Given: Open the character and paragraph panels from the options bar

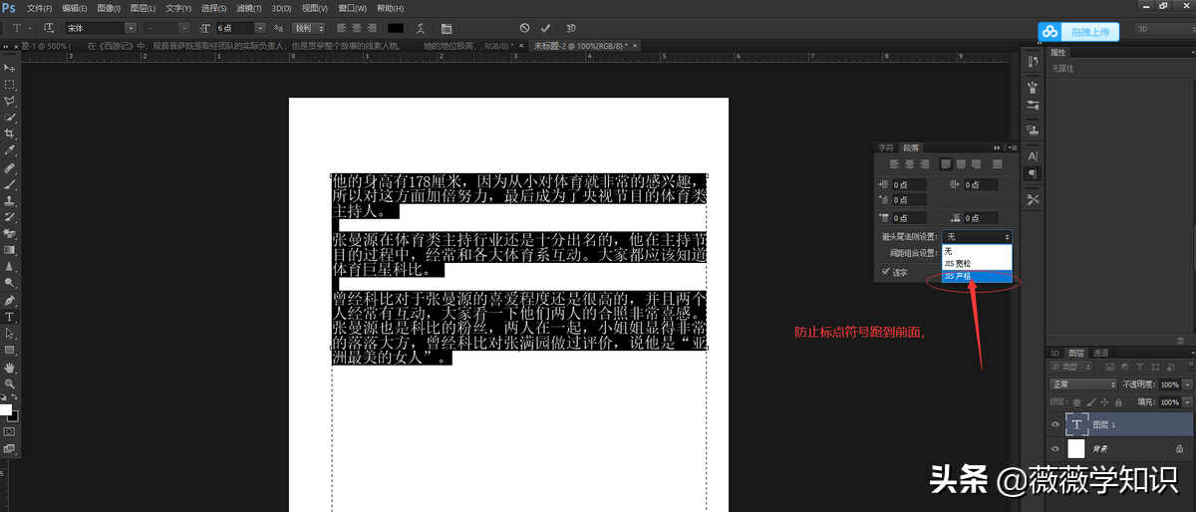Looking at the screenshot, I should coord(446,28).
